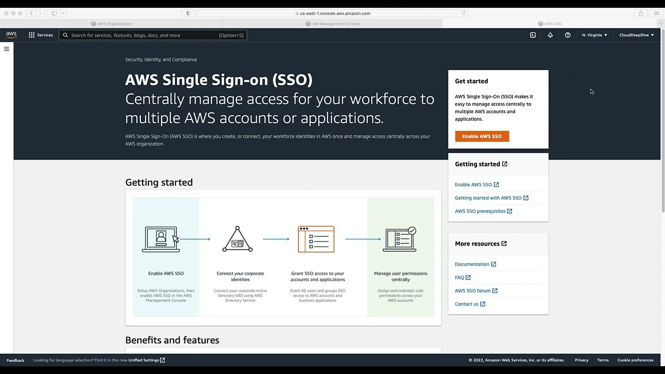
Task: Open the AWS SSO forum link
Action: click(476, 291)
